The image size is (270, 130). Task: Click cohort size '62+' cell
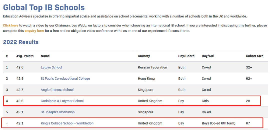coord(249,78)
